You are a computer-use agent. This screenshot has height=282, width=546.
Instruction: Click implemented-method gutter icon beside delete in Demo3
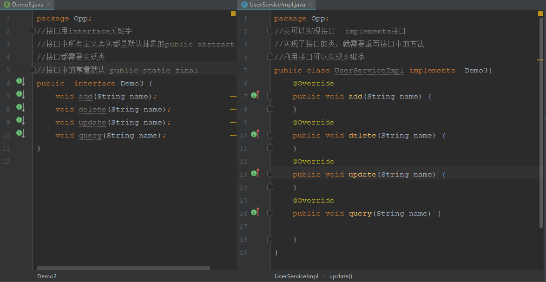(20, 108)
